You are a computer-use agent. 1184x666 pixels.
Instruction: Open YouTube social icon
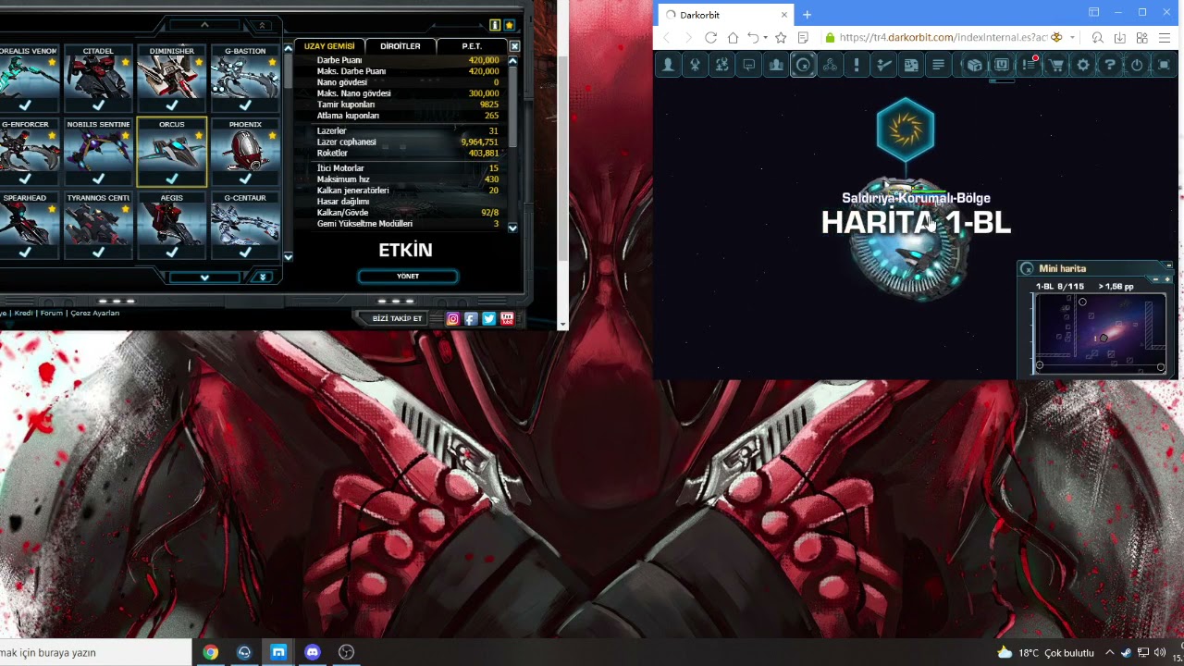click(x=507, y=318)
